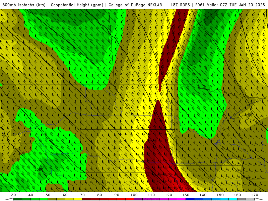Click the '120' color bar value

tap(169, 195)
